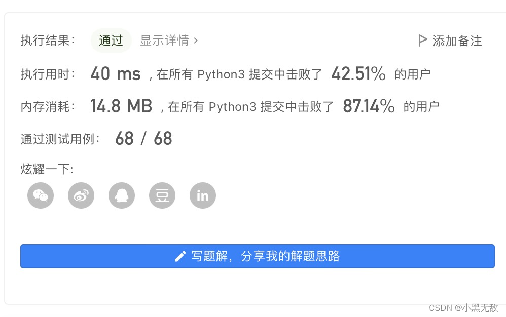The height and width of the screenshot is (317, 506).
Task: Click the 42.51% runtime percentile
Action: tap(357, 73)
